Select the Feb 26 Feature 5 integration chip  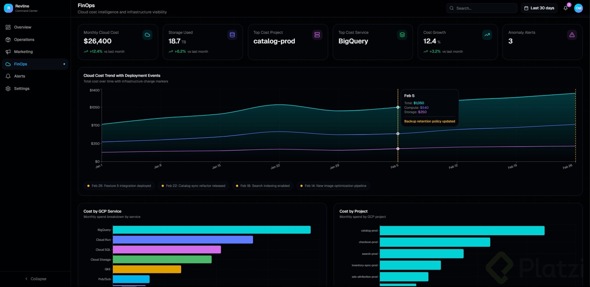[x=119, y=186]
